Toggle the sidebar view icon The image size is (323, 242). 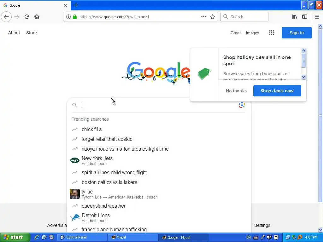pos(305,17)
